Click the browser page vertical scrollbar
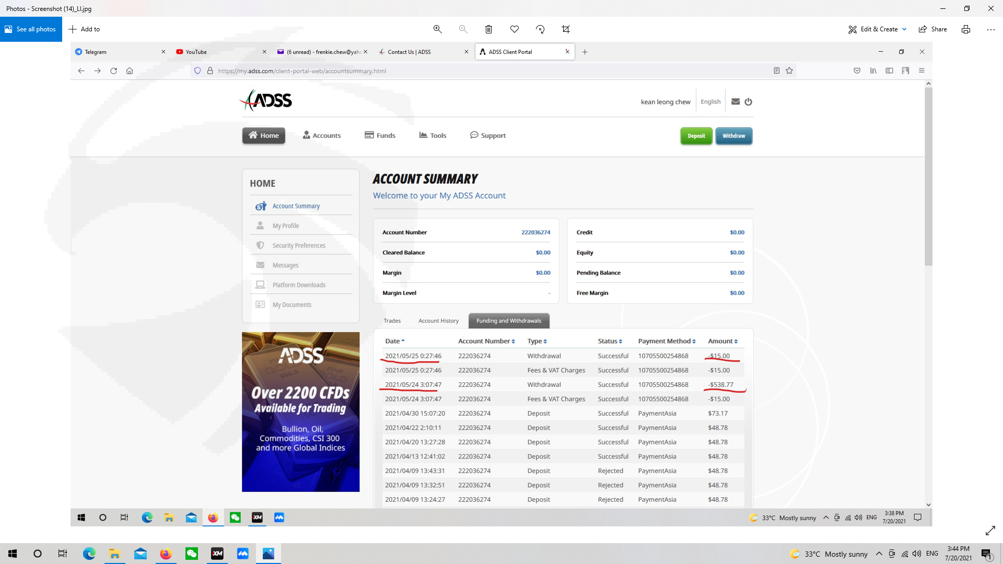Screen dimensions: 1003x564 928,178
